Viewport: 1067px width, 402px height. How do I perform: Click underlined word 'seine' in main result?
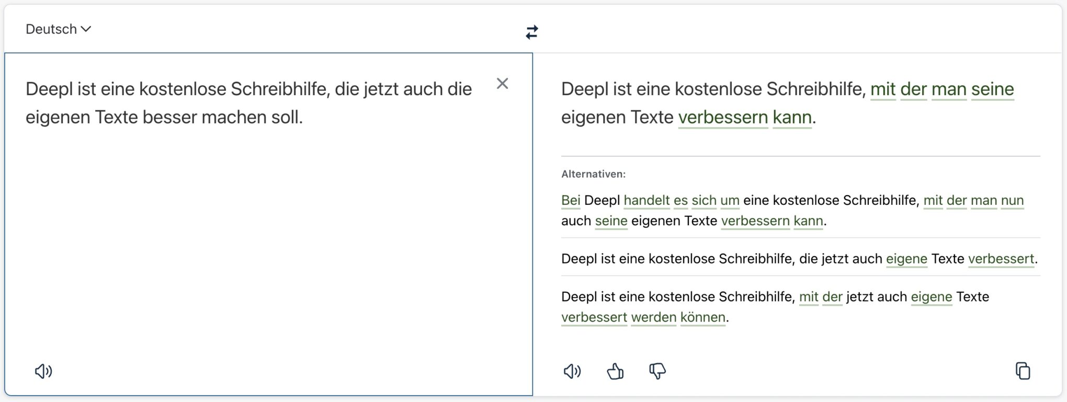pos(992,89)
